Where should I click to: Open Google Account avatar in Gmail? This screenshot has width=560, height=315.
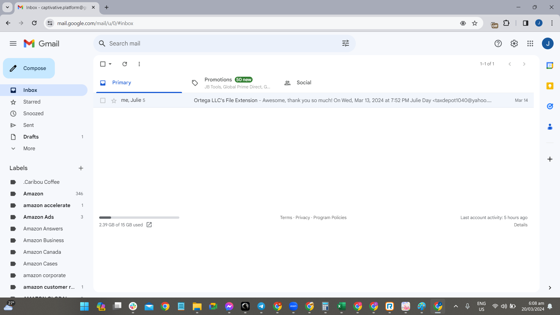548,43
